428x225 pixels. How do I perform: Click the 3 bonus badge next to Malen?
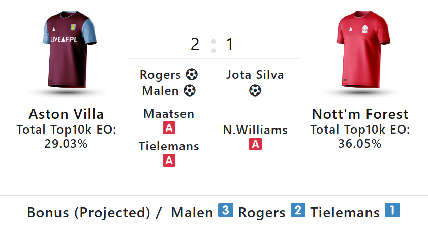(225, 210)
